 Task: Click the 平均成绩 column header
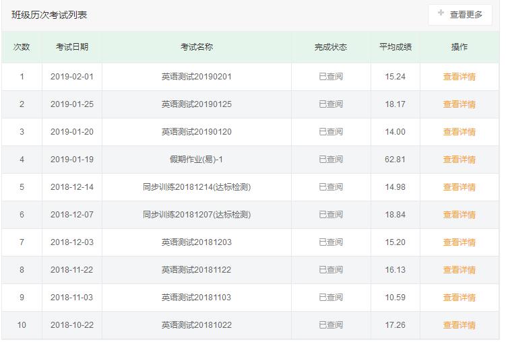tap(396, 47)
